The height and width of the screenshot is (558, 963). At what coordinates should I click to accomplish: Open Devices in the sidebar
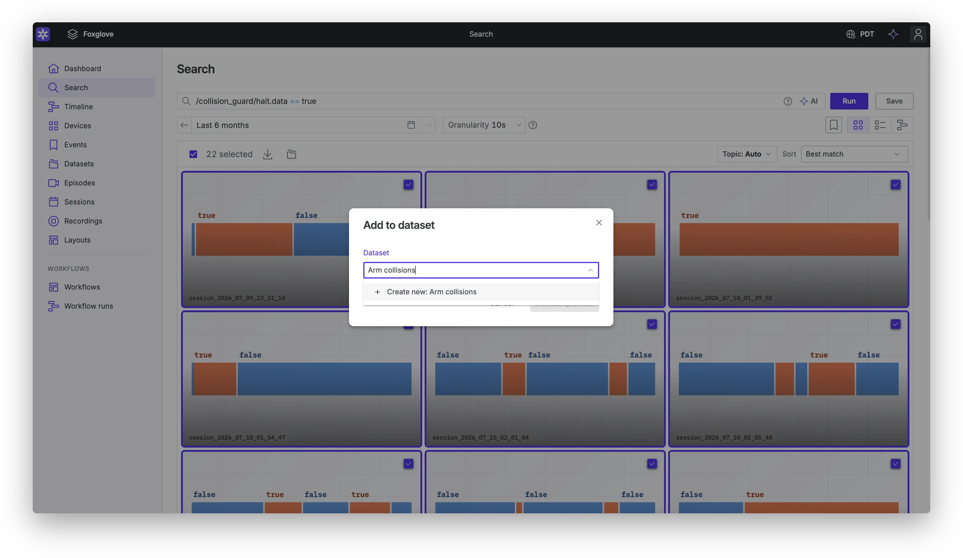pyautogui.click(x=97, y=126)
